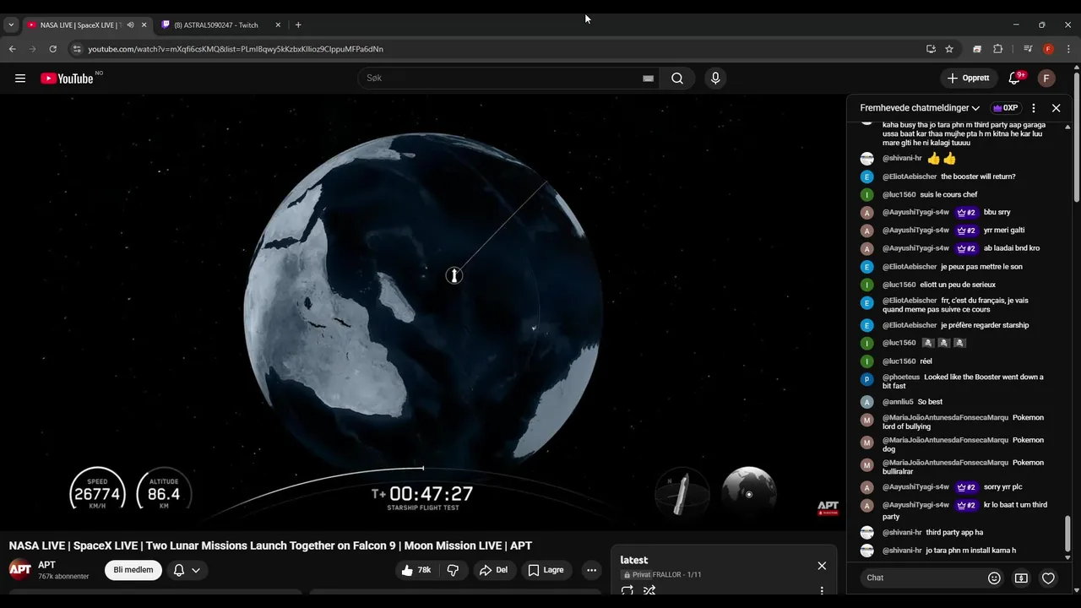Viewport: 1081px width, 608px height.
Task: Open the YouTube hamburger guide menu
Action: pyautogui.click(x=20, y=79)
